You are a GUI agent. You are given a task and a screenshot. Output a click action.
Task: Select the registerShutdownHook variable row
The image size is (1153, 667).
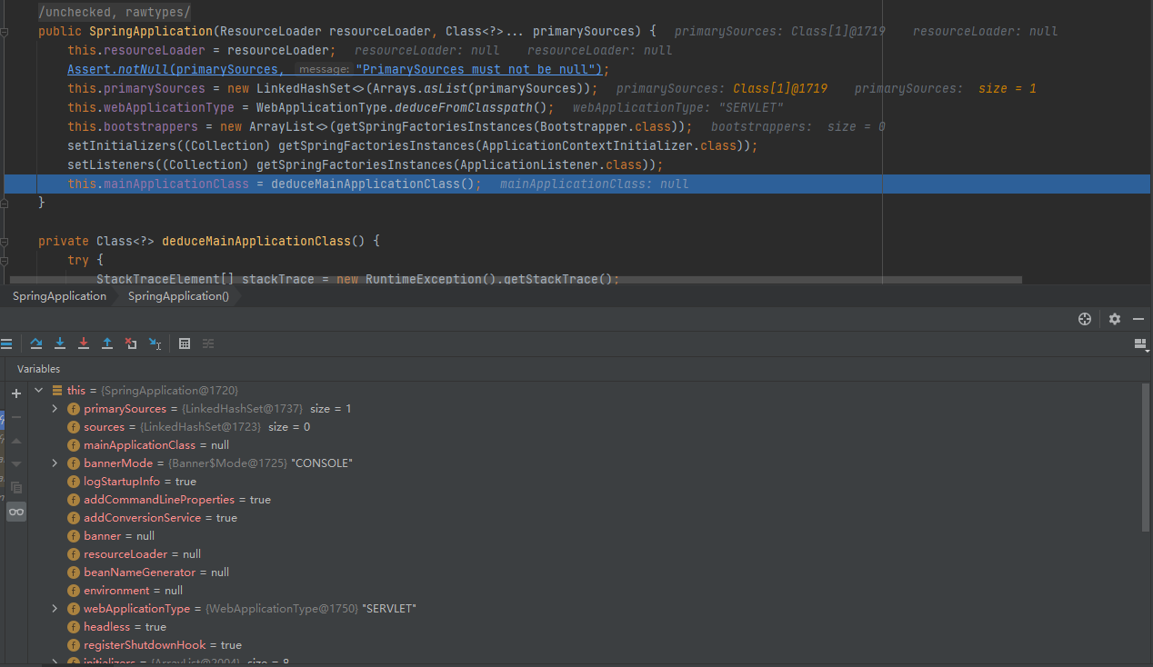[587, 645]
